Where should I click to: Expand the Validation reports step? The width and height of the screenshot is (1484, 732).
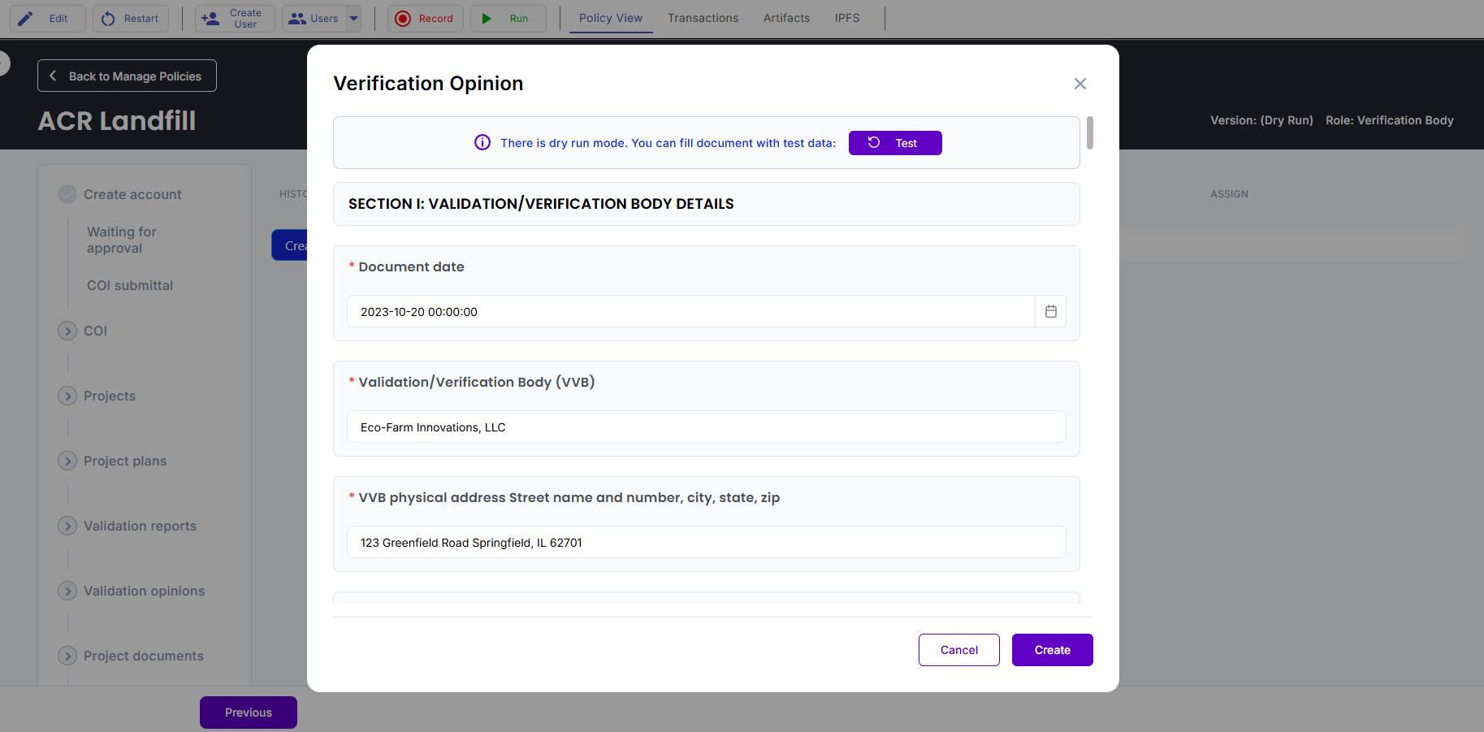[67, 526]
